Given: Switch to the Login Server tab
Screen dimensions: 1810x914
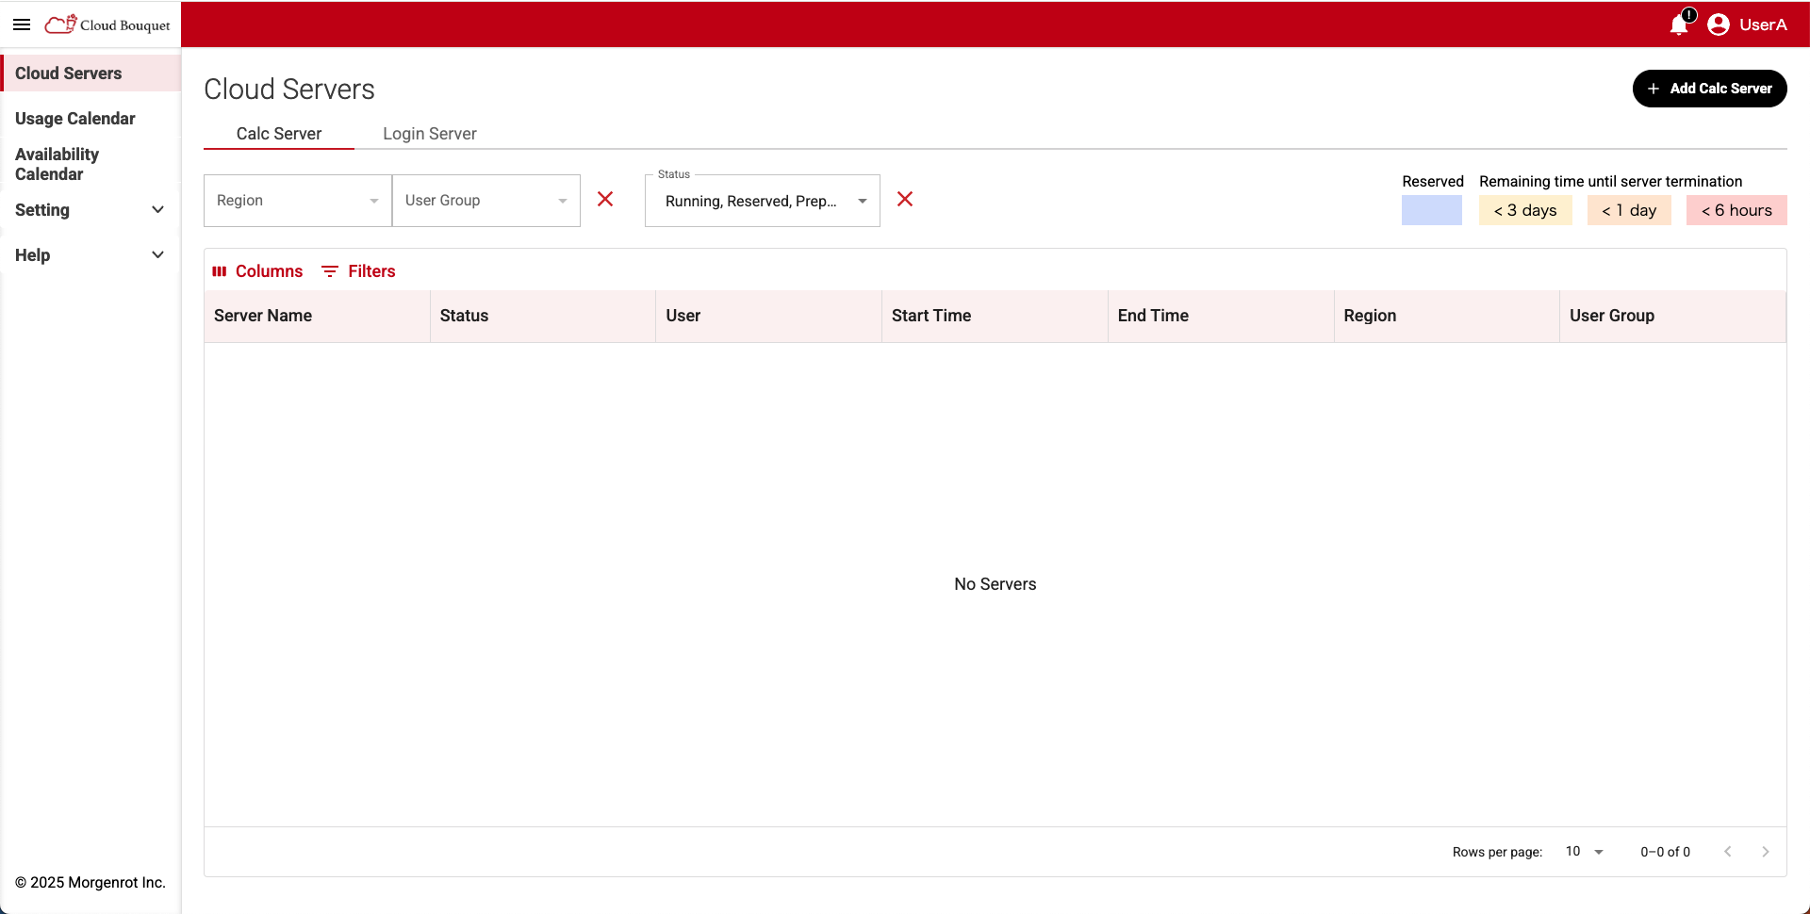Looking at the screenshot, I should coord(429,134).
